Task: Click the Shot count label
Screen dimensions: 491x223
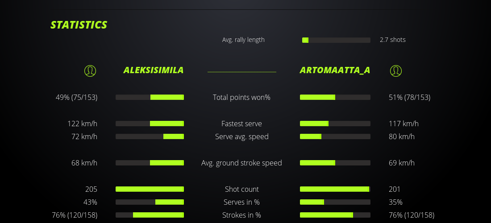Action: click(241, 189)
